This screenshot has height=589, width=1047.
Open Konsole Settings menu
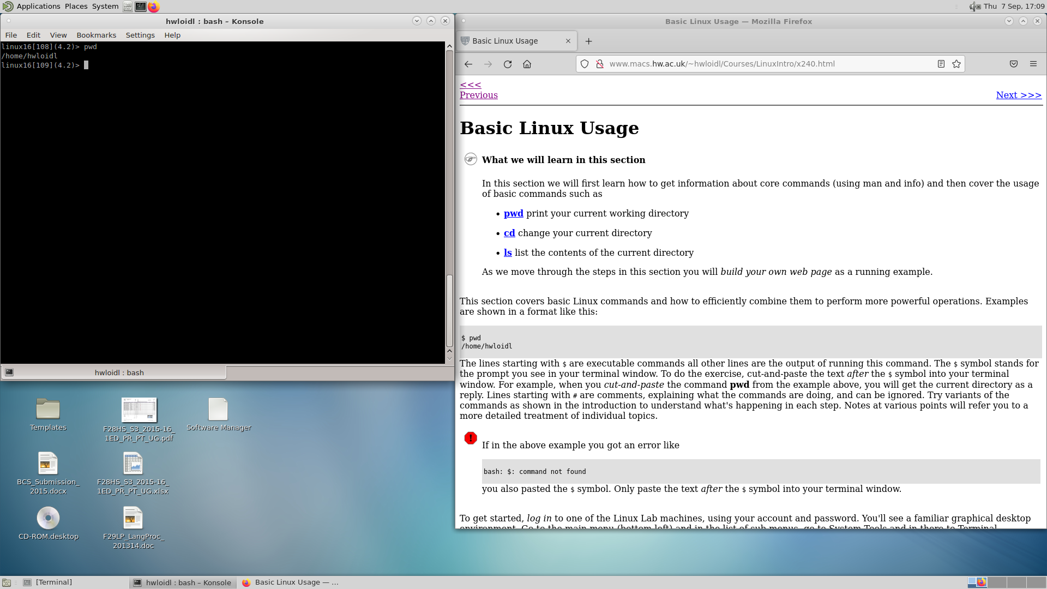(x=140, y=35)
